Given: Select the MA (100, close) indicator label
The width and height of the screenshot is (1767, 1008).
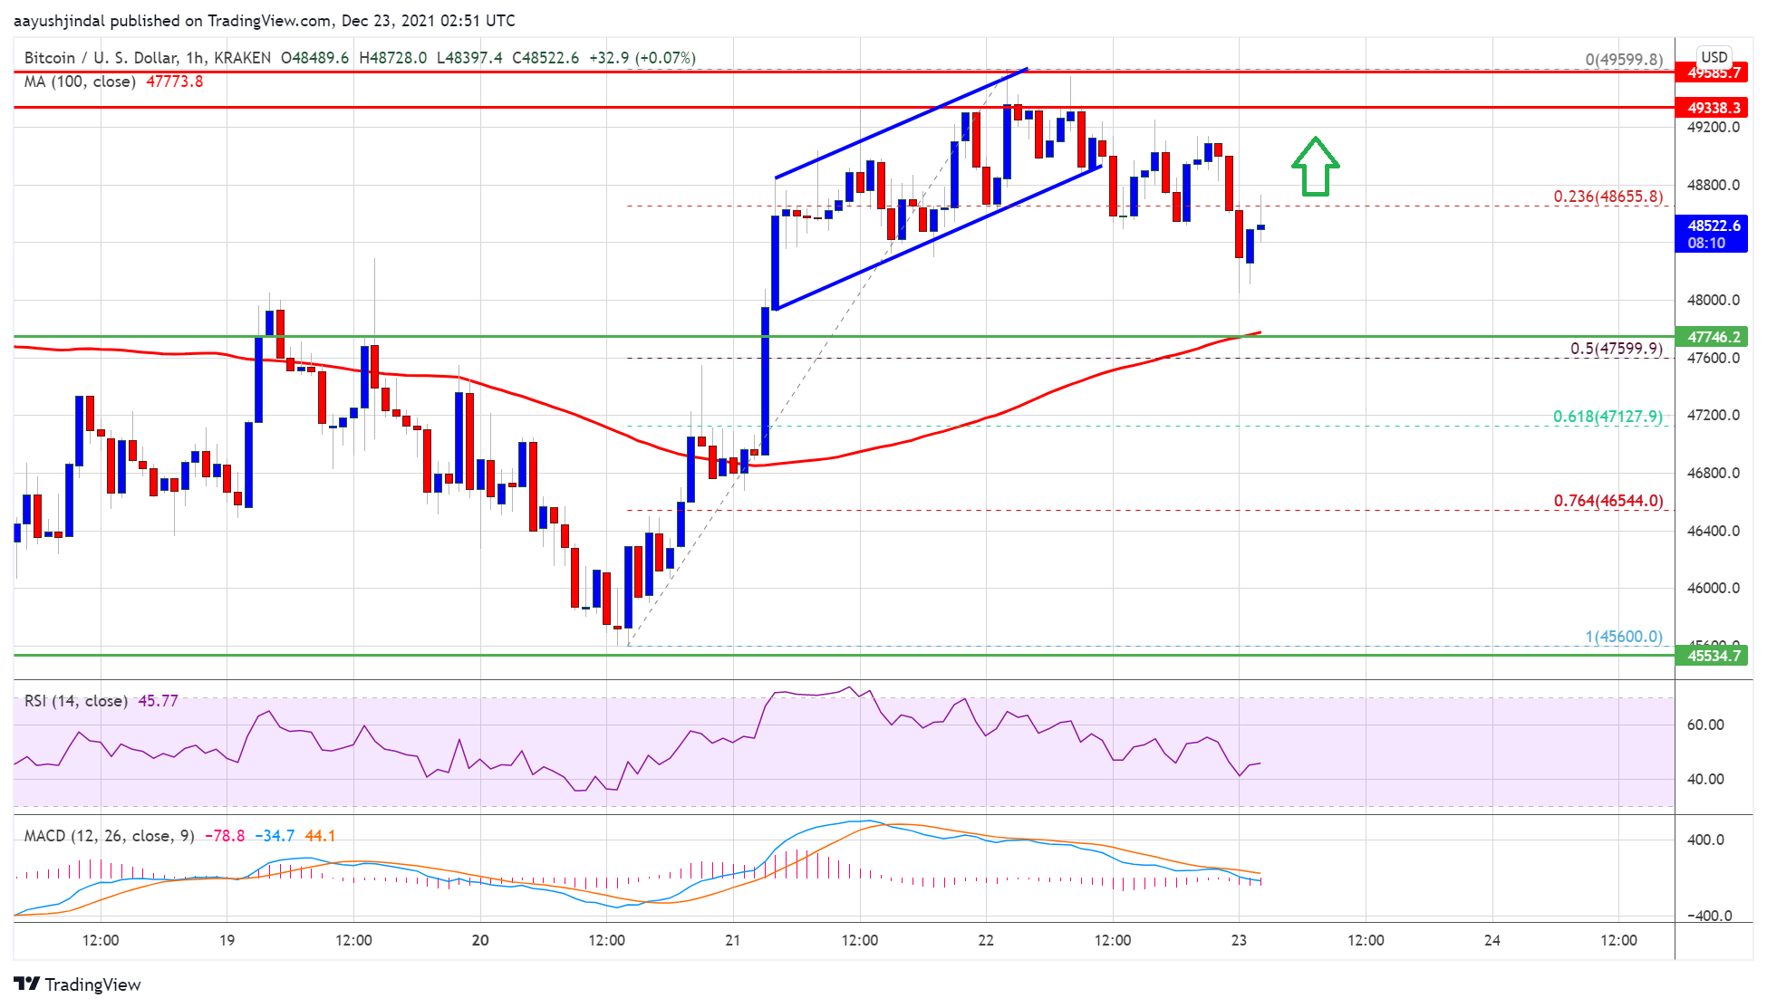Looking at the screenshot, I should (80, 82).
